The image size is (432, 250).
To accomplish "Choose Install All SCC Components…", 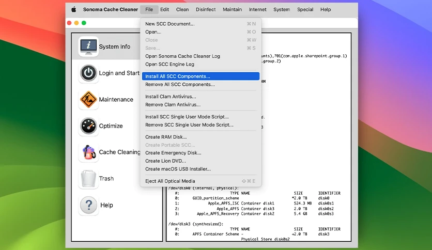I will (x=200, y=76).
